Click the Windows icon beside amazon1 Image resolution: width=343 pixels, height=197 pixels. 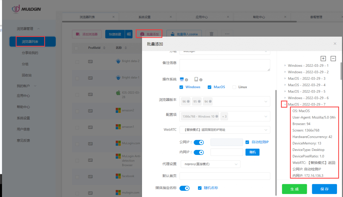click(118, 127)
